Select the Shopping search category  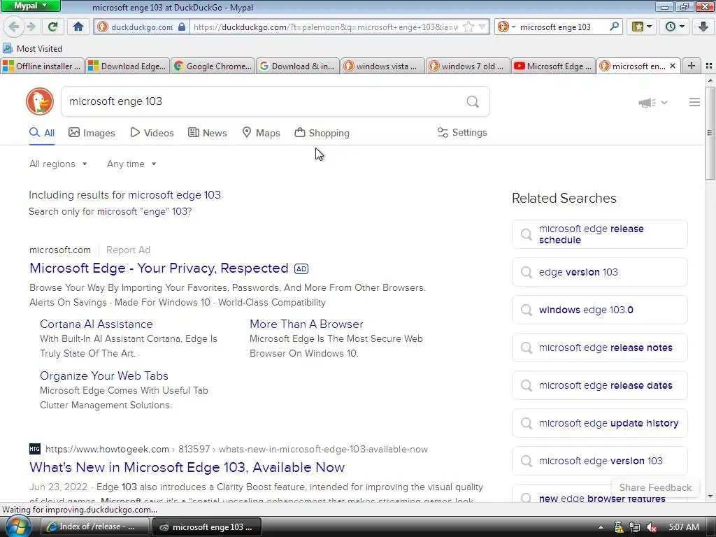(322, 133)
